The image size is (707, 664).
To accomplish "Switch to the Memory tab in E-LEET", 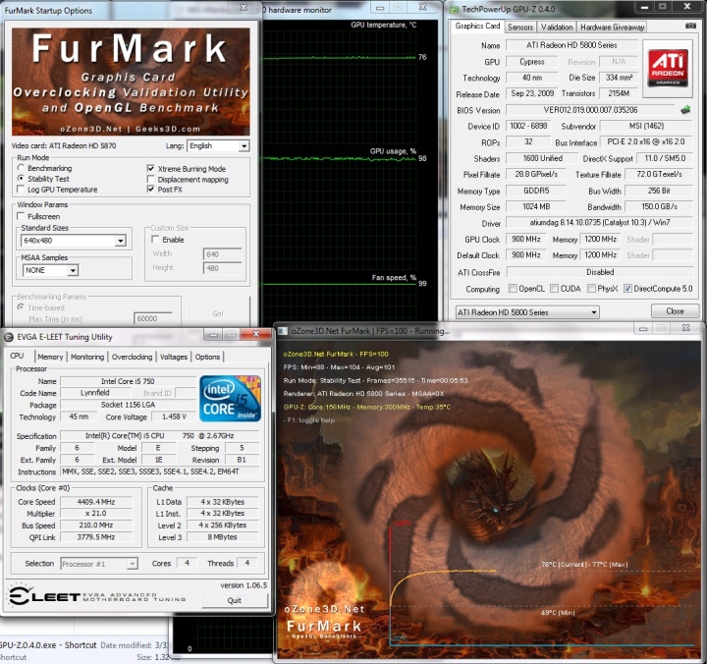I will [x=50, y=357].
